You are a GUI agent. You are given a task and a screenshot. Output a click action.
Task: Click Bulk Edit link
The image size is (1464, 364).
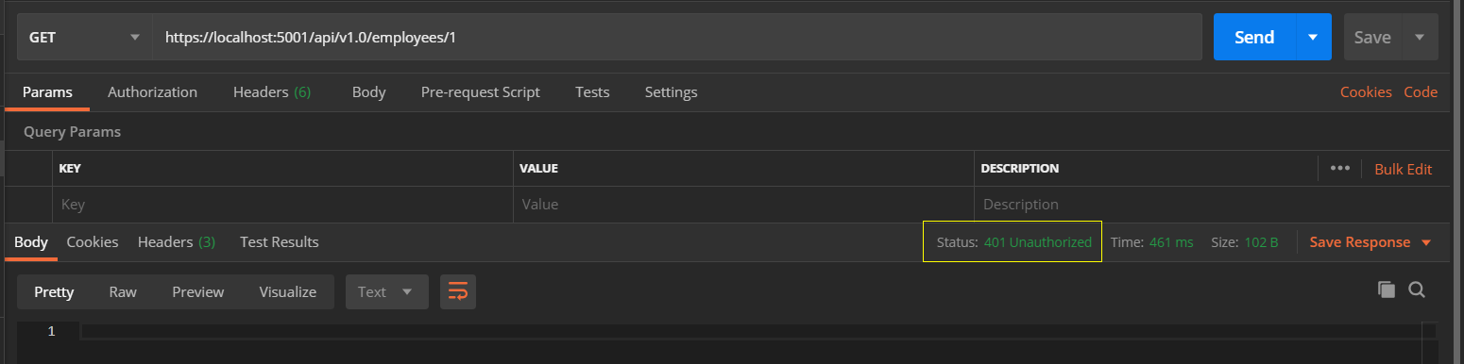click(1403, 169)
